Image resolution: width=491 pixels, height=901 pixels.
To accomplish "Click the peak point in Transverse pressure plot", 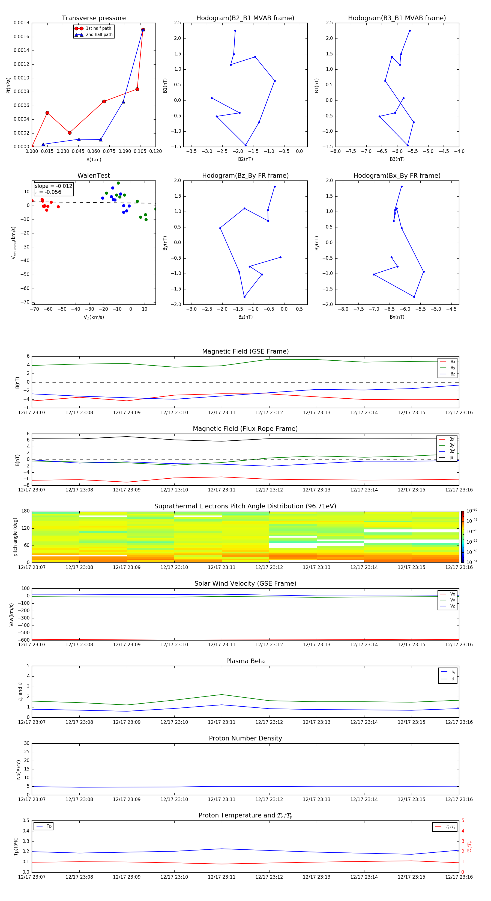I will tap(143, 30).
